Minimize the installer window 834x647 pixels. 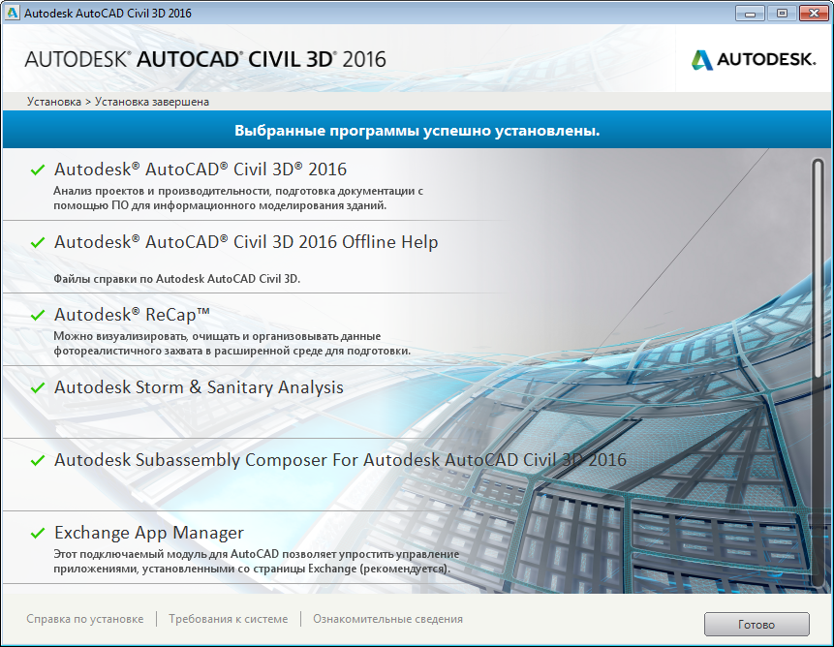coord(750,14)
